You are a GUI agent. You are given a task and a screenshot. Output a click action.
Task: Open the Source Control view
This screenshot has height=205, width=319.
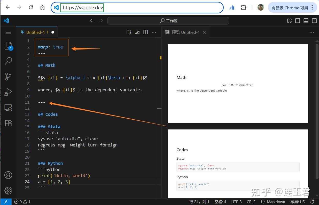(x=8, y=77)
